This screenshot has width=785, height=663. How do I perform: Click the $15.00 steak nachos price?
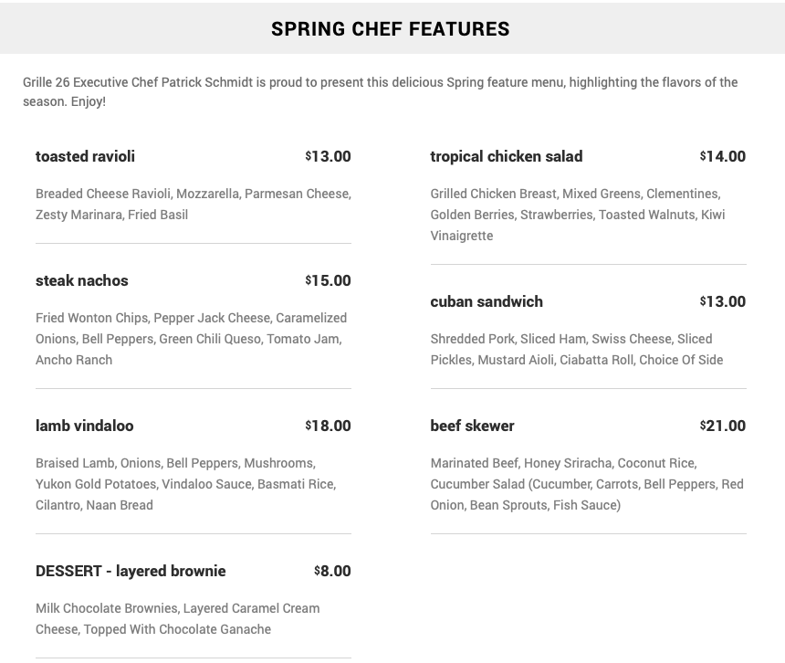tap(329, 280)
